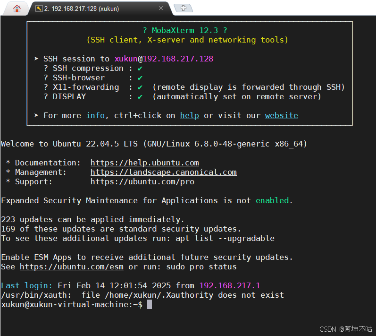The height and width of the screenshot is (336, 376).
Task: Click the xukun@192.168.217.128 session text
Action: tap(164, 59)
